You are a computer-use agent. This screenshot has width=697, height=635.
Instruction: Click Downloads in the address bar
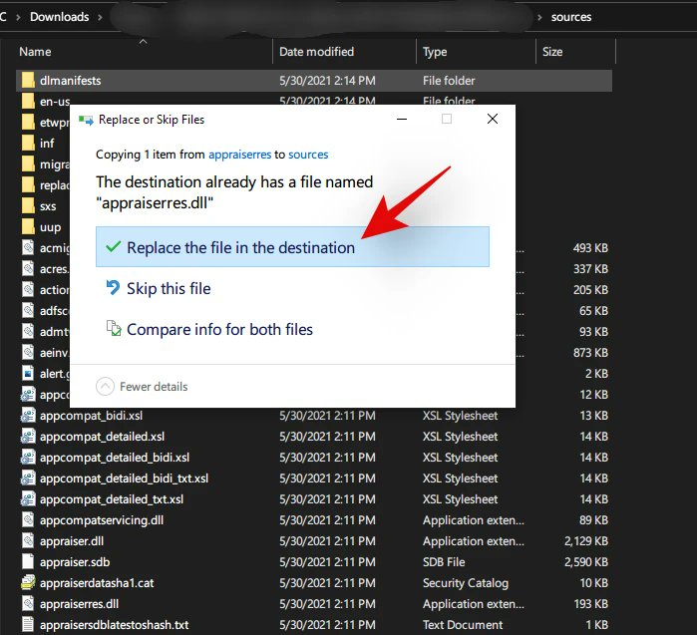click(59, 17)
